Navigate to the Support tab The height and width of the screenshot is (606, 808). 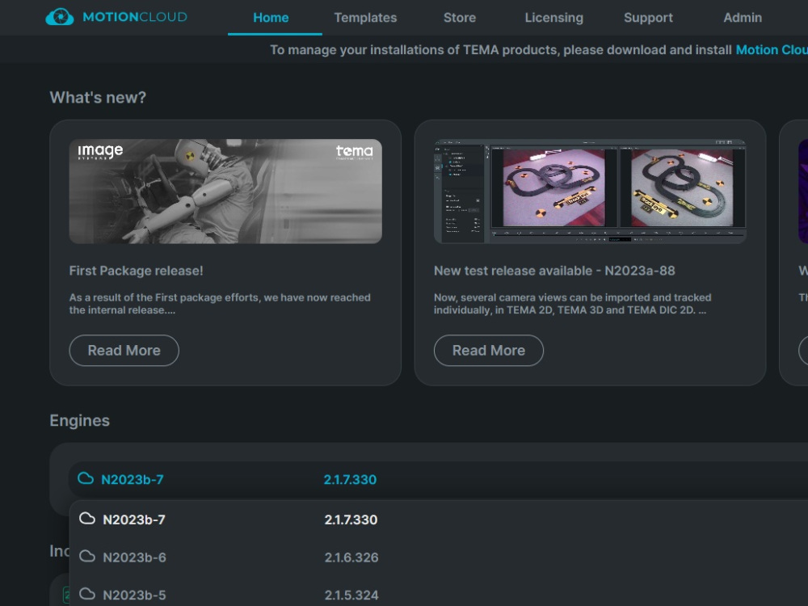pos(648,18)
